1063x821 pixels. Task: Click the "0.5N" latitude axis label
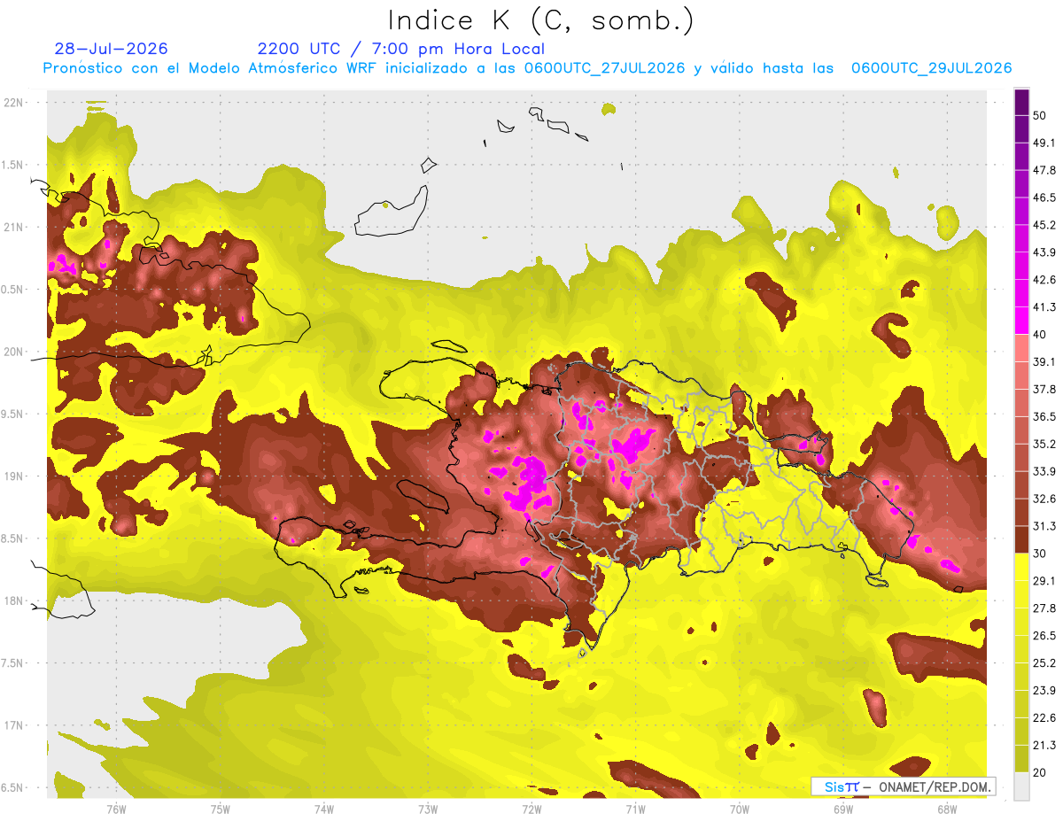[12, 290]
